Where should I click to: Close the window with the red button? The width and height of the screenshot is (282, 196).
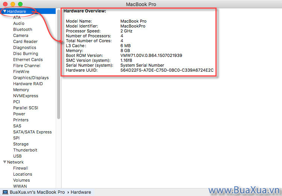(x=5, y=4)
